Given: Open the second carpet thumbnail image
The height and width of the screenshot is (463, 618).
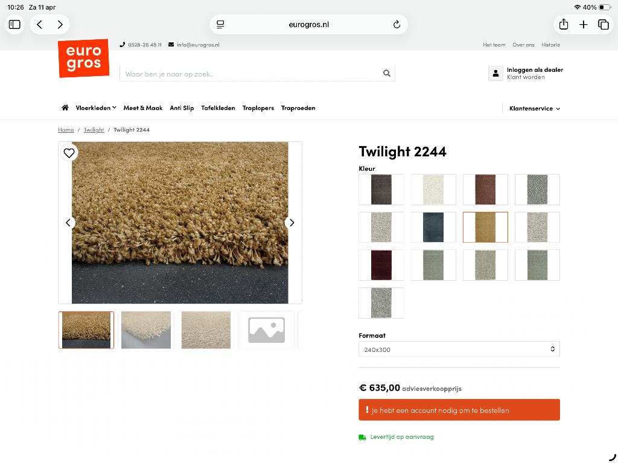Looking at the screenshot, I should pos(146,330).
